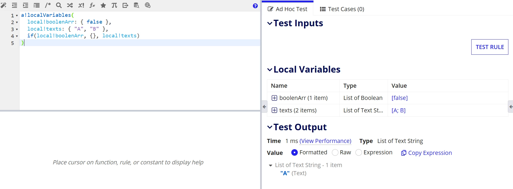Select the Raw value option
513x189 pixels.
335,152
